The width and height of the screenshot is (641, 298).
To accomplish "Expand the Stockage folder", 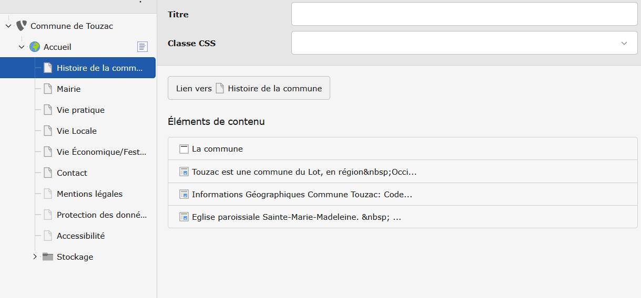I will (x=35, y=257).
